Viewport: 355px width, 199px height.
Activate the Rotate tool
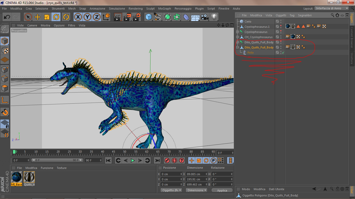56,17
